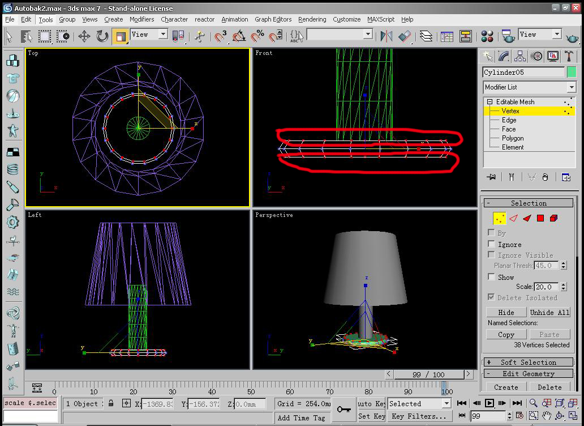The height and width of the screenshot is (426, 584).
Task: Expand the Soft Selection rollout
Action: tap(528, 362)
